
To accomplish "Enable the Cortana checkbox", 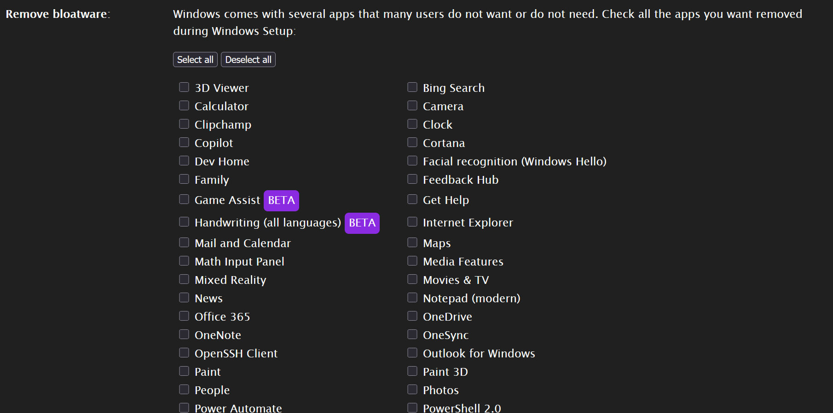I will click(412, 142).
